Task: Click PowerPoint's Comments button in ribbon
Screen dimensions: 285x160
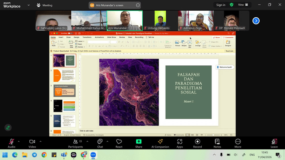Action: 228,37
